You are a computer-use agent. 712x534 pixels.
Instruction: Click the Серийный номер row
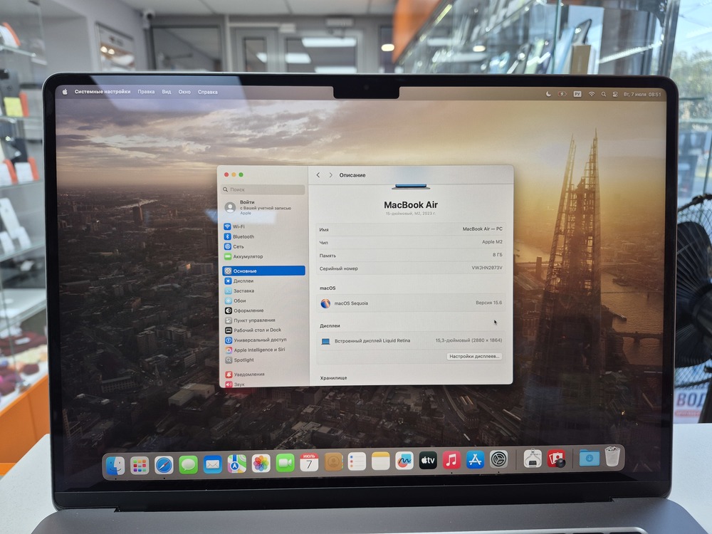click(411, 268)
